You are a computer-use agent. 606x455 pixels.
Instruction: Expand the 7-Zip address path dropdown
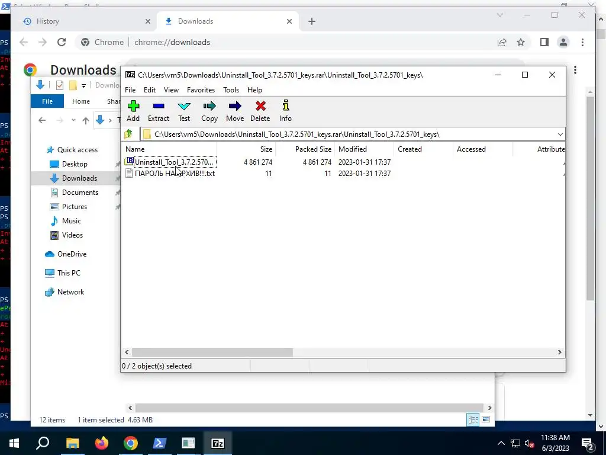(560, 134)
